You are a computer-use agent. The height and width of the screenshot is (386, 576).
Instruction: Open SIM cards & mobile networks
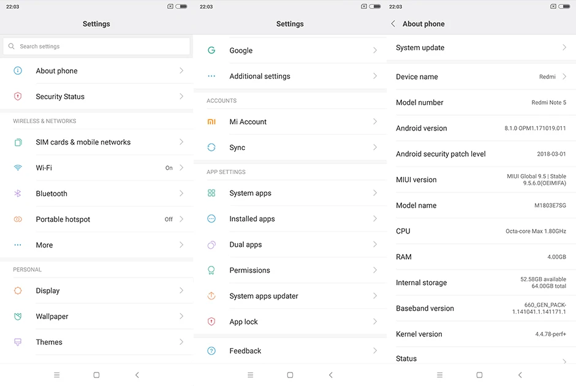tap(96, 142)
